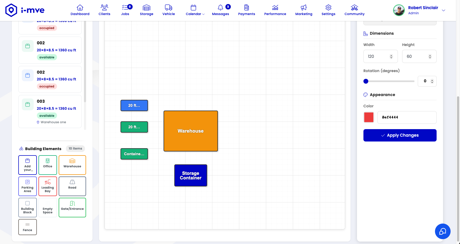Click the rotation degrees value field
Viewport: 460px width, 244px height.
[x=427, y=81]
